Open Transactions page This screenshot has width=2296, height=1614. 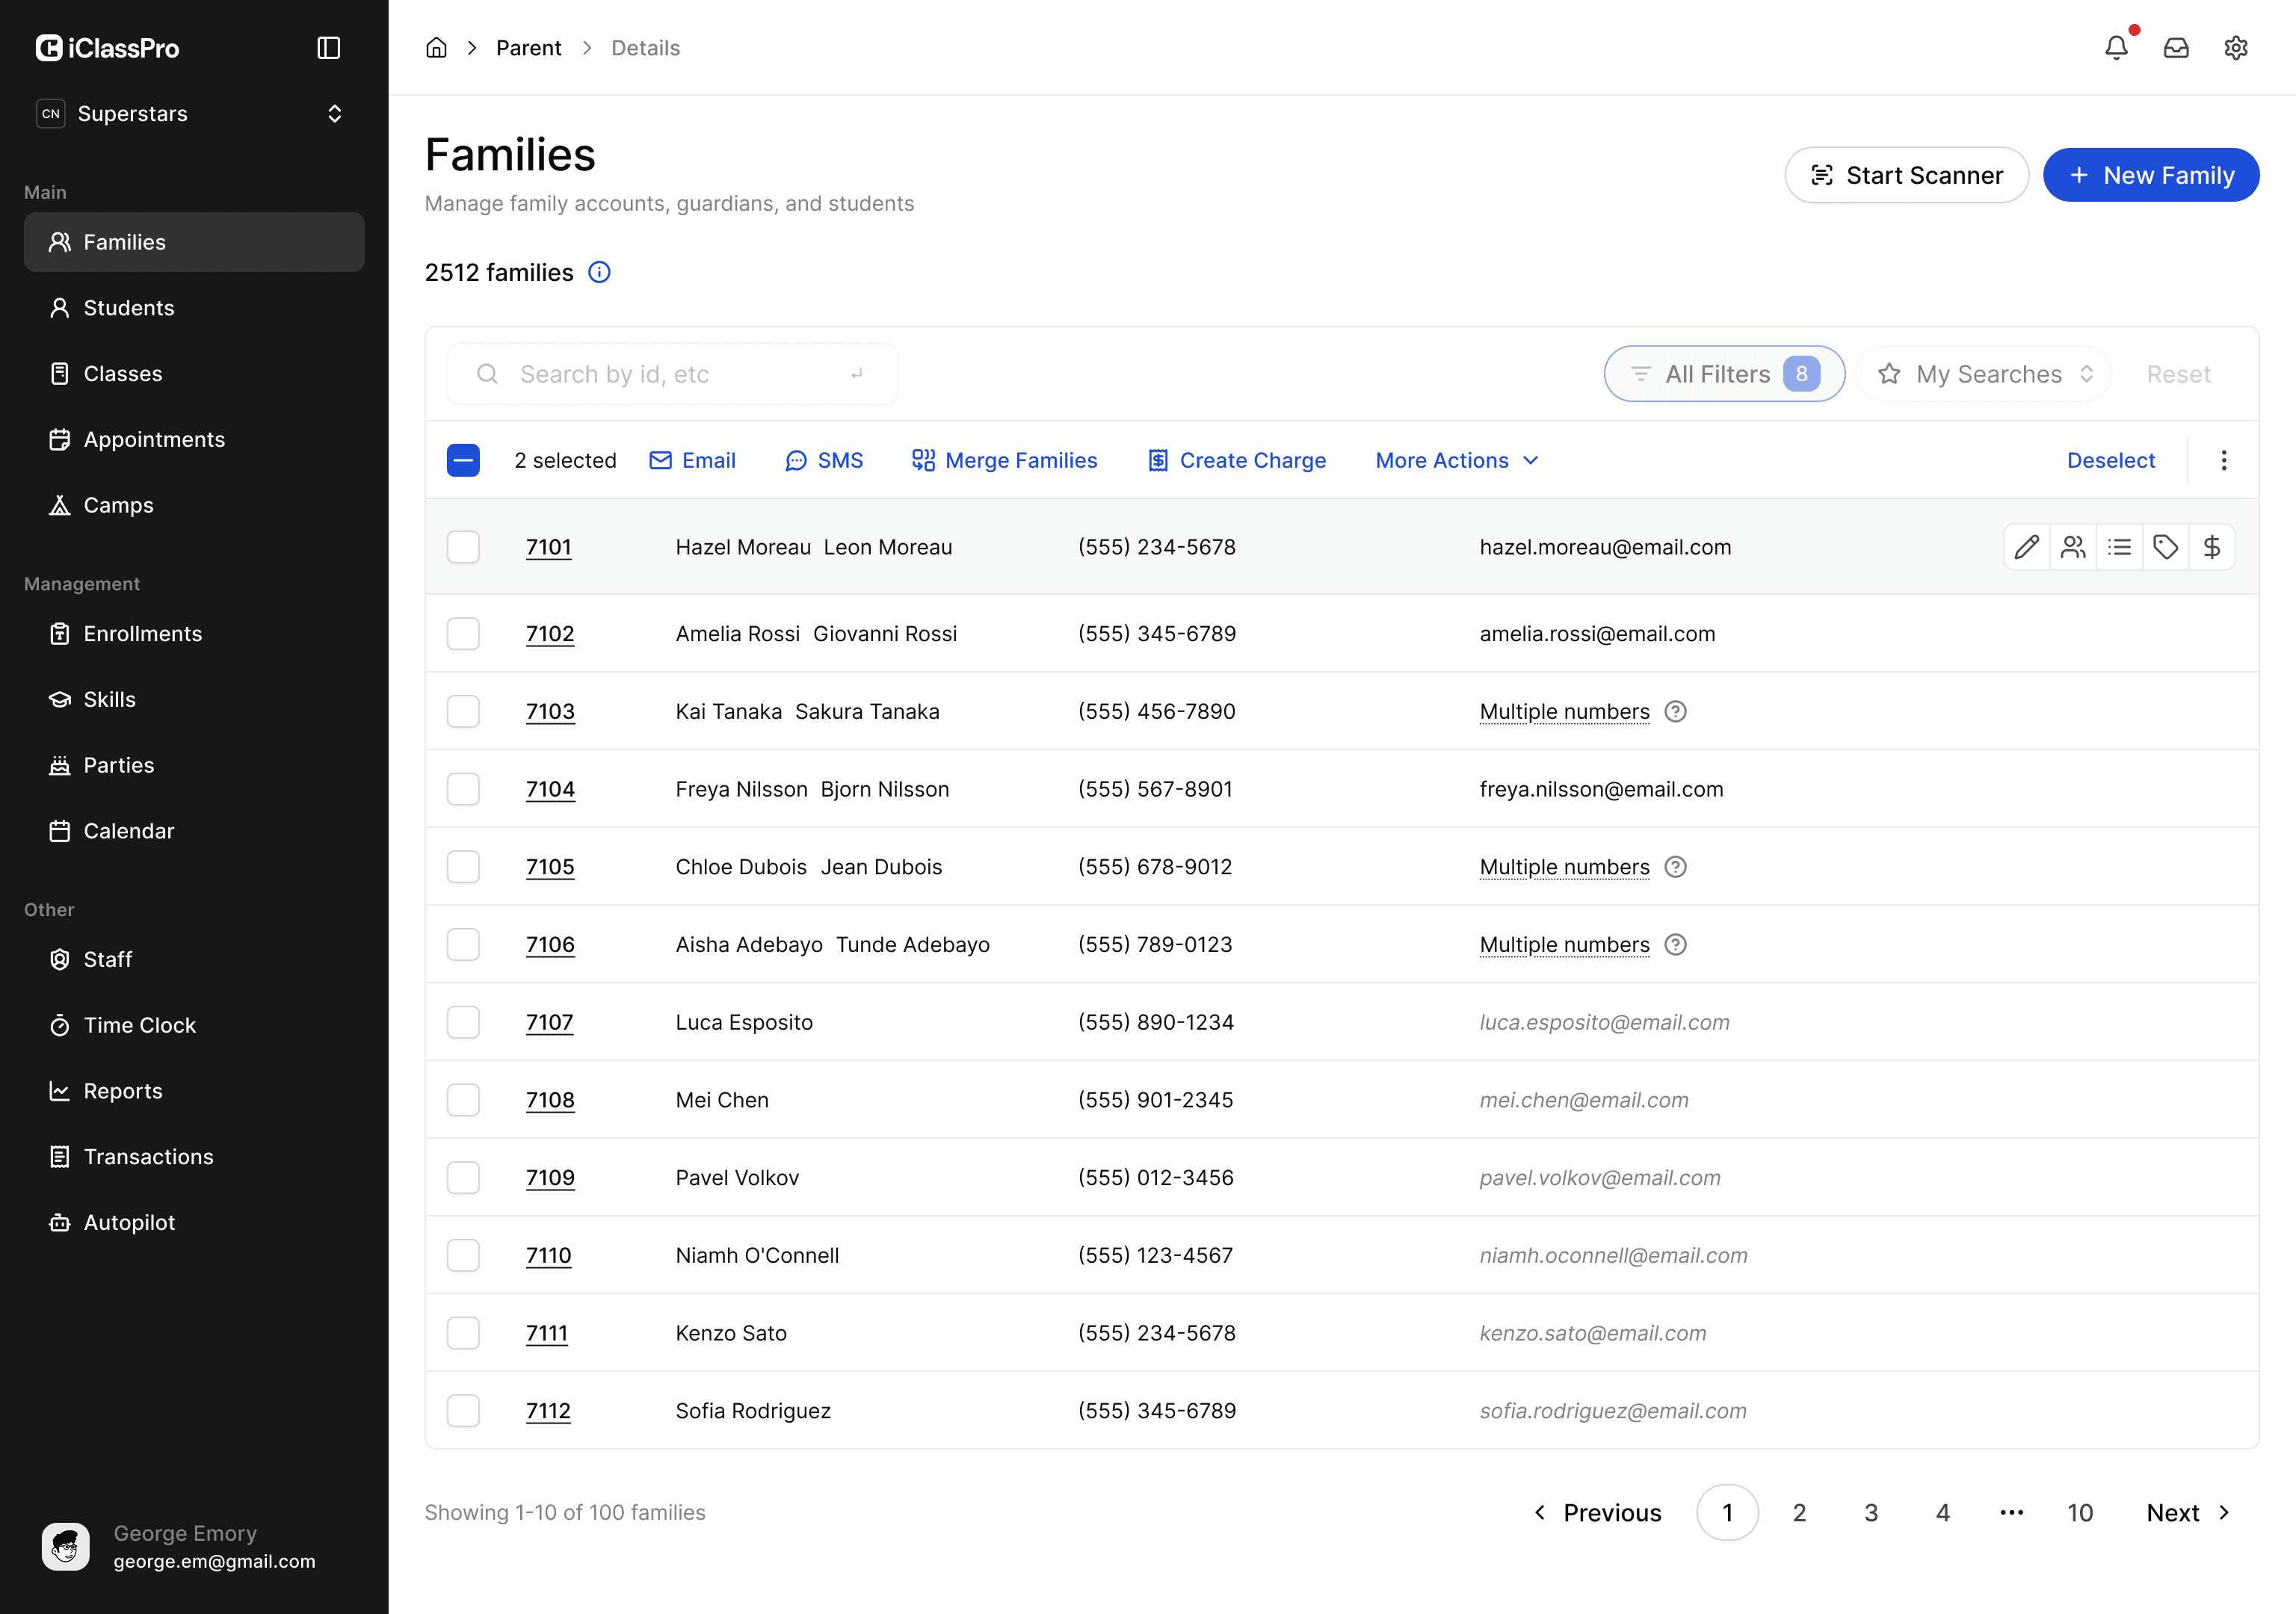pos(194,1157)
